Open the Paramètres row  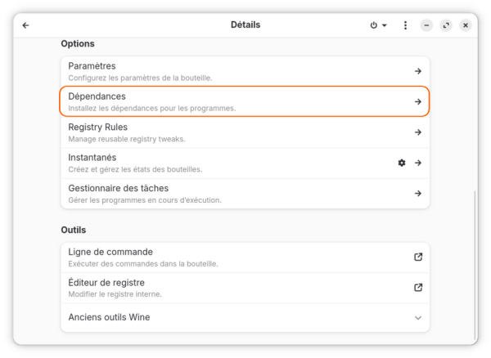[245, 71]
